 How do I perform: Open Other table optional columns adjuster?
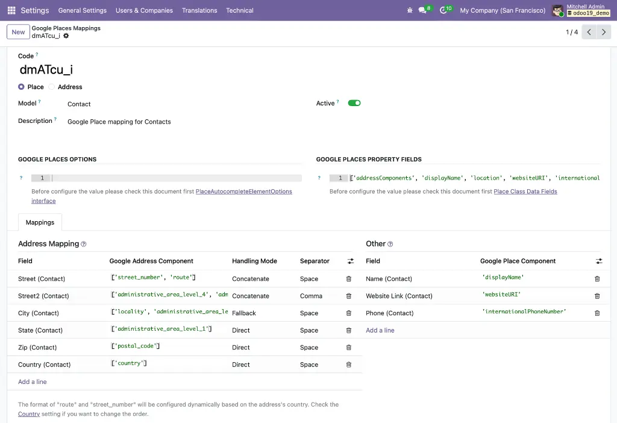[599, 261]
